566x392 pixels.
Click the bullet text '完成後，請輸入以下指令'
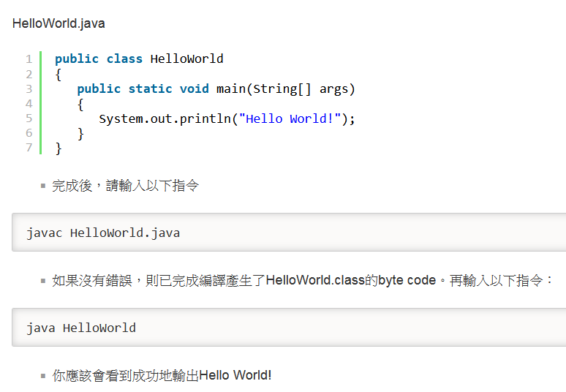click(125, 186)
